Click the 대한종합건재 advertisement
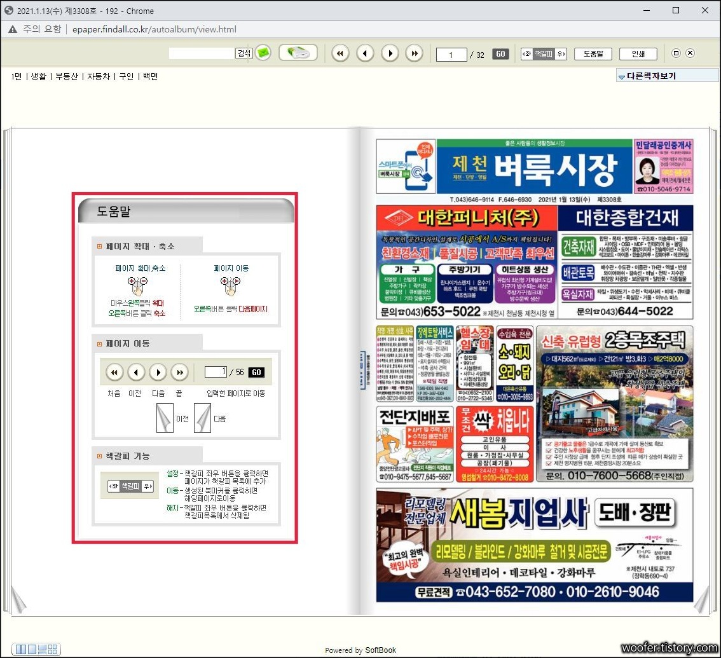This screenshot has height=658, width=721. pyautogui.click(x=626, y=262)
